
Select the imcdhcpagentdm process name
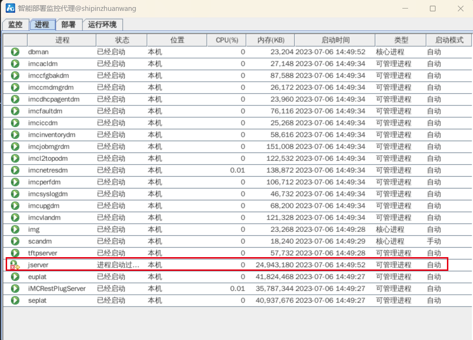[54, 99]
